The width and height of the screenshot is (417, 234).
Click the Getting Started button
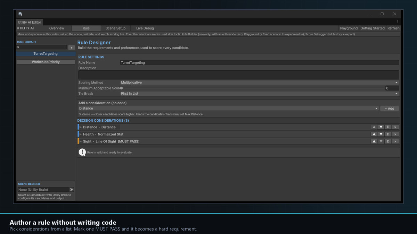click(x=373, y=28)
